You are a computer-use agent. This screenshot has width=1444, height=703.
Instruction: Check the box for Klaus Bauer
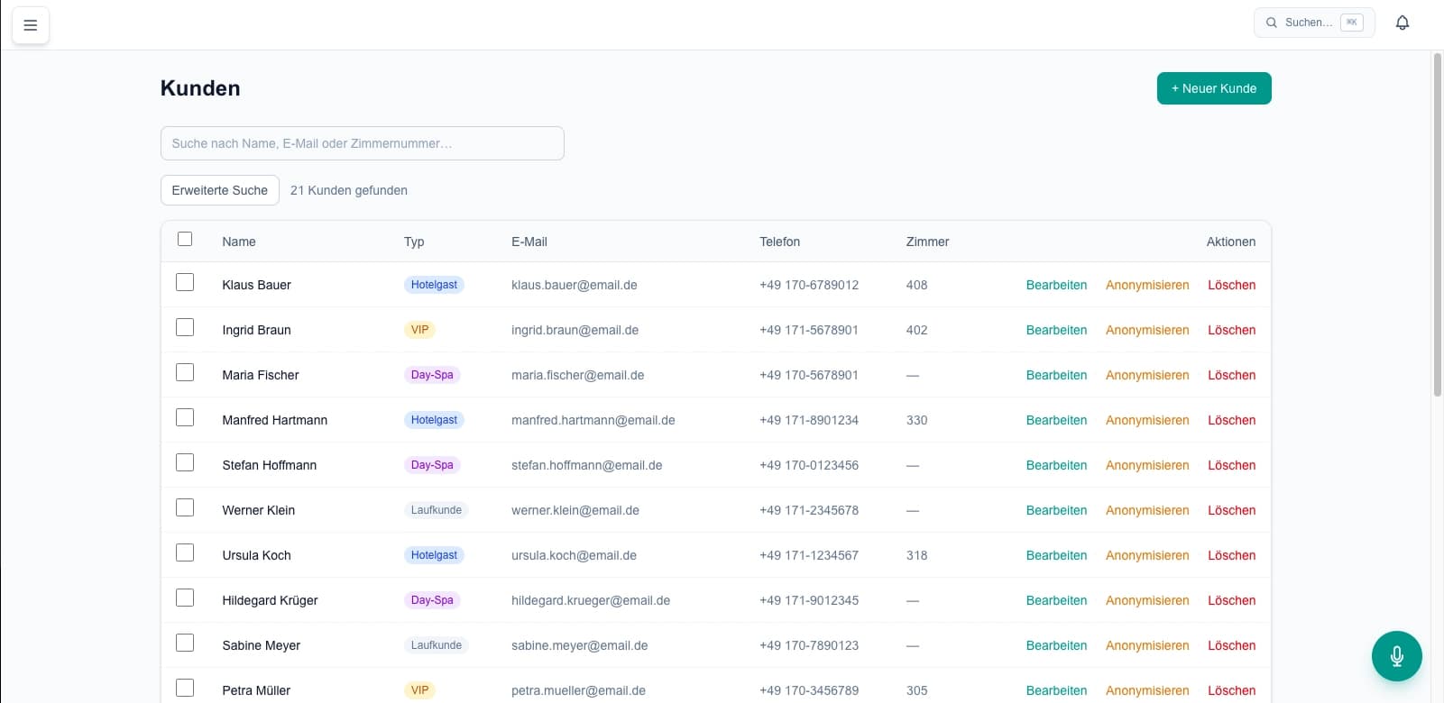(x=185, y=283)
